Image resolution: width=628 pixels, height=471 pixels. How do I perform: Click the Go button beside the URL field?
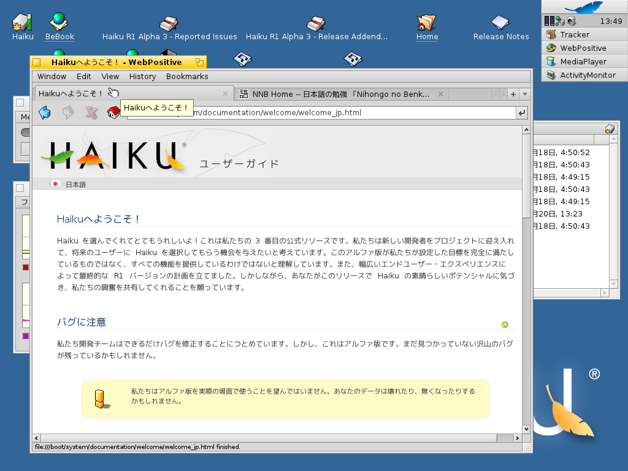point(522,113)
